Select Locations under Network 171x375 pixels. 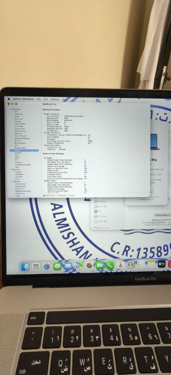pos(19,175)
